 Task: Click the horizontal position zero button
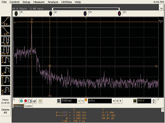point(117,101)
